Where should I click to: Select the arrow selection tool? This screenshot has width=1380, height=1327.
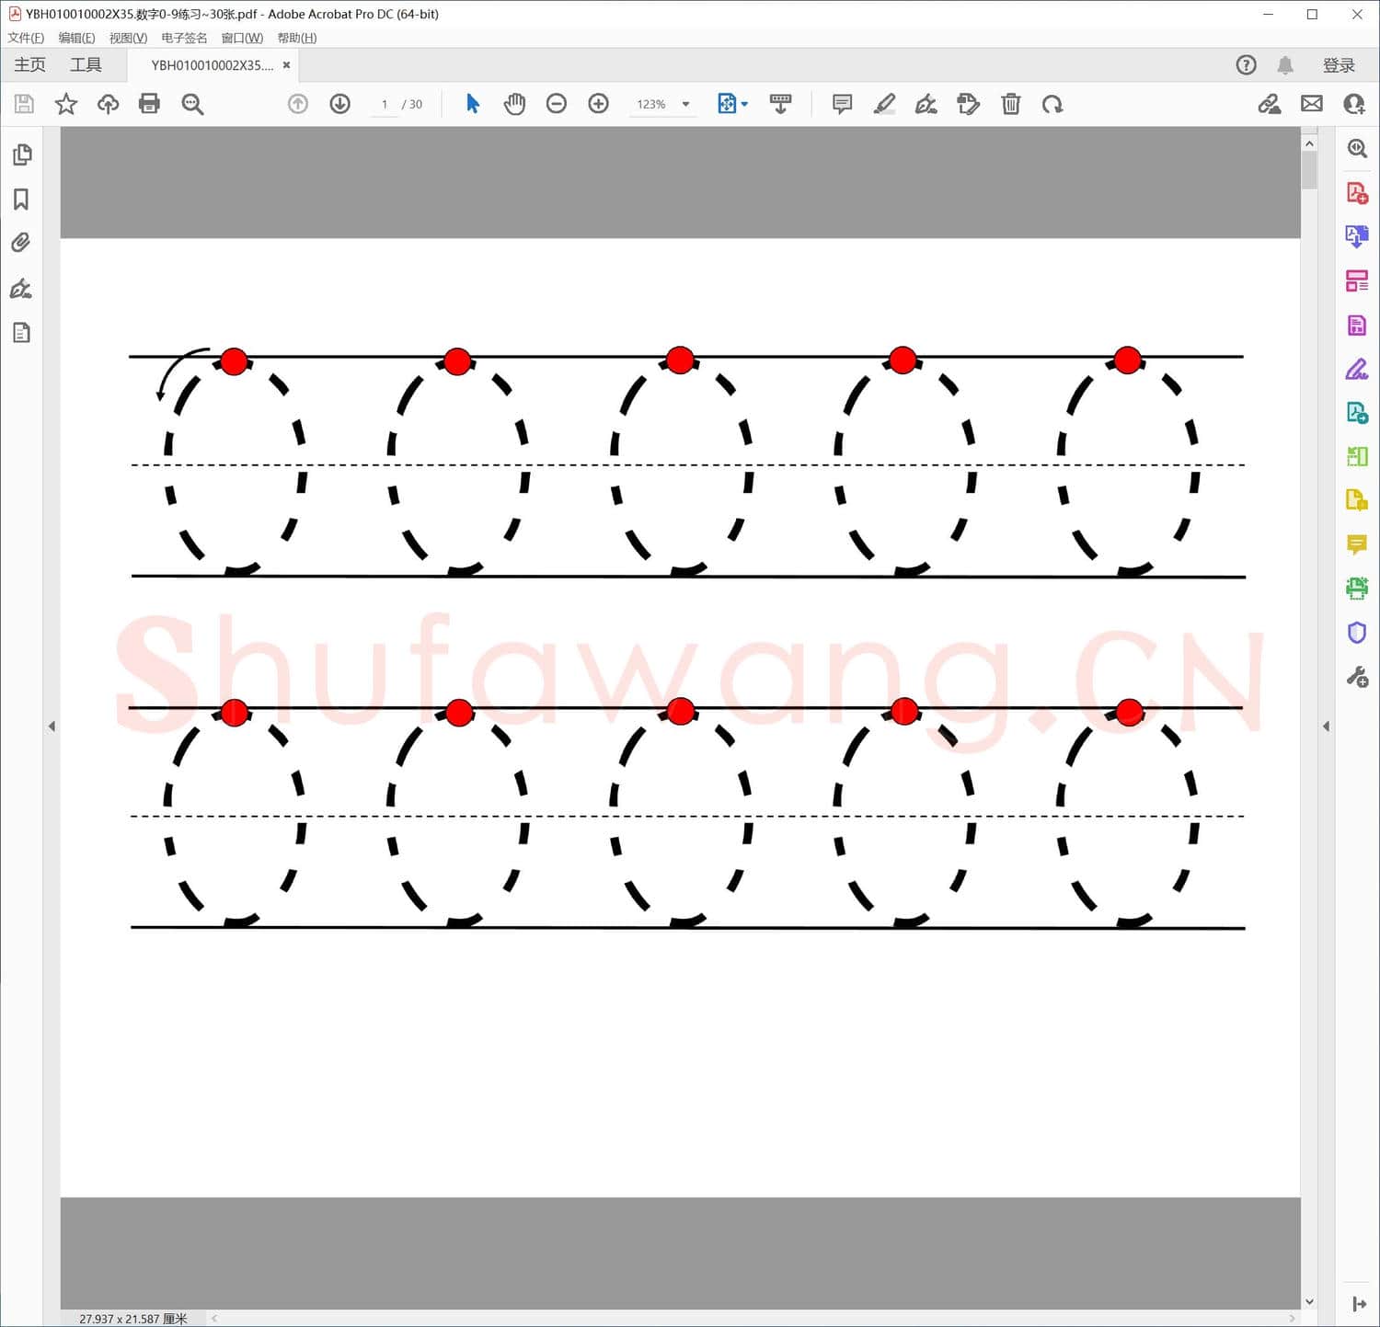(x=473, y=104)
